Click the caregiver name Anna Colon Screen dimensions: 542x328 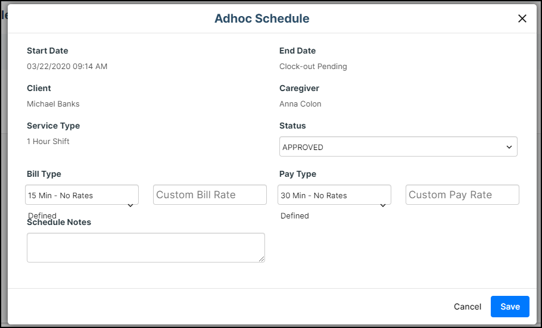tap(300, 104)
